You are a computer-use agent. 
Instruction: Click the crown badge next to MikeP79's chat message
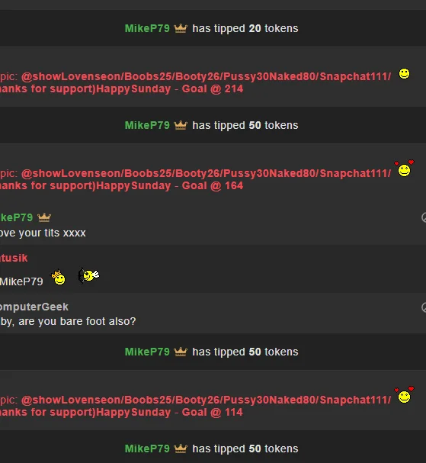[44, 217]
